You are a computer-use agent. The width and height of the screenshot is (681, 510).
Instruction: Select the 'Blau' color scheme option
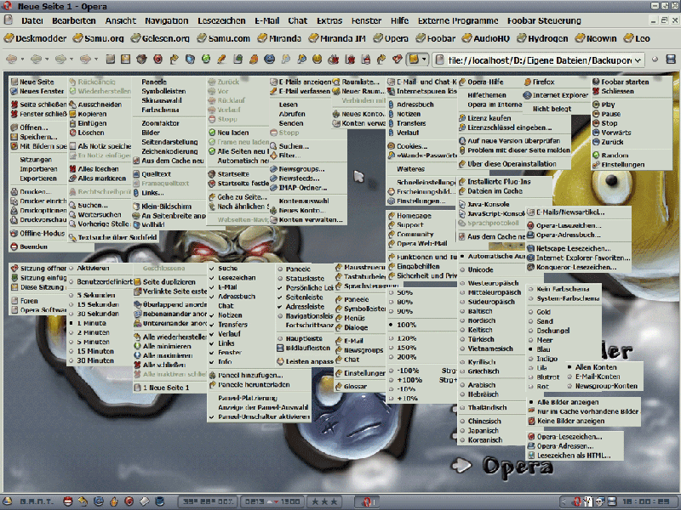click(540, 349)
